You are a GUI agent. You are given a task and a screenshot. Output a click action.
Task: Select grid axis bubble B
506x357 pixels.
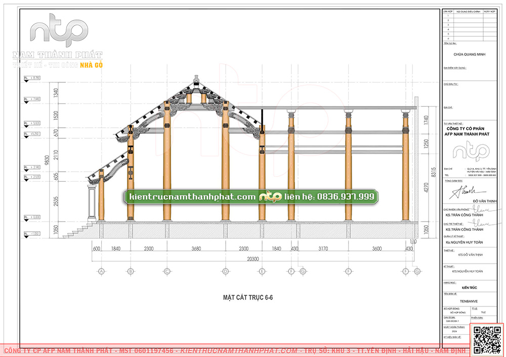(x=131, y=271)
